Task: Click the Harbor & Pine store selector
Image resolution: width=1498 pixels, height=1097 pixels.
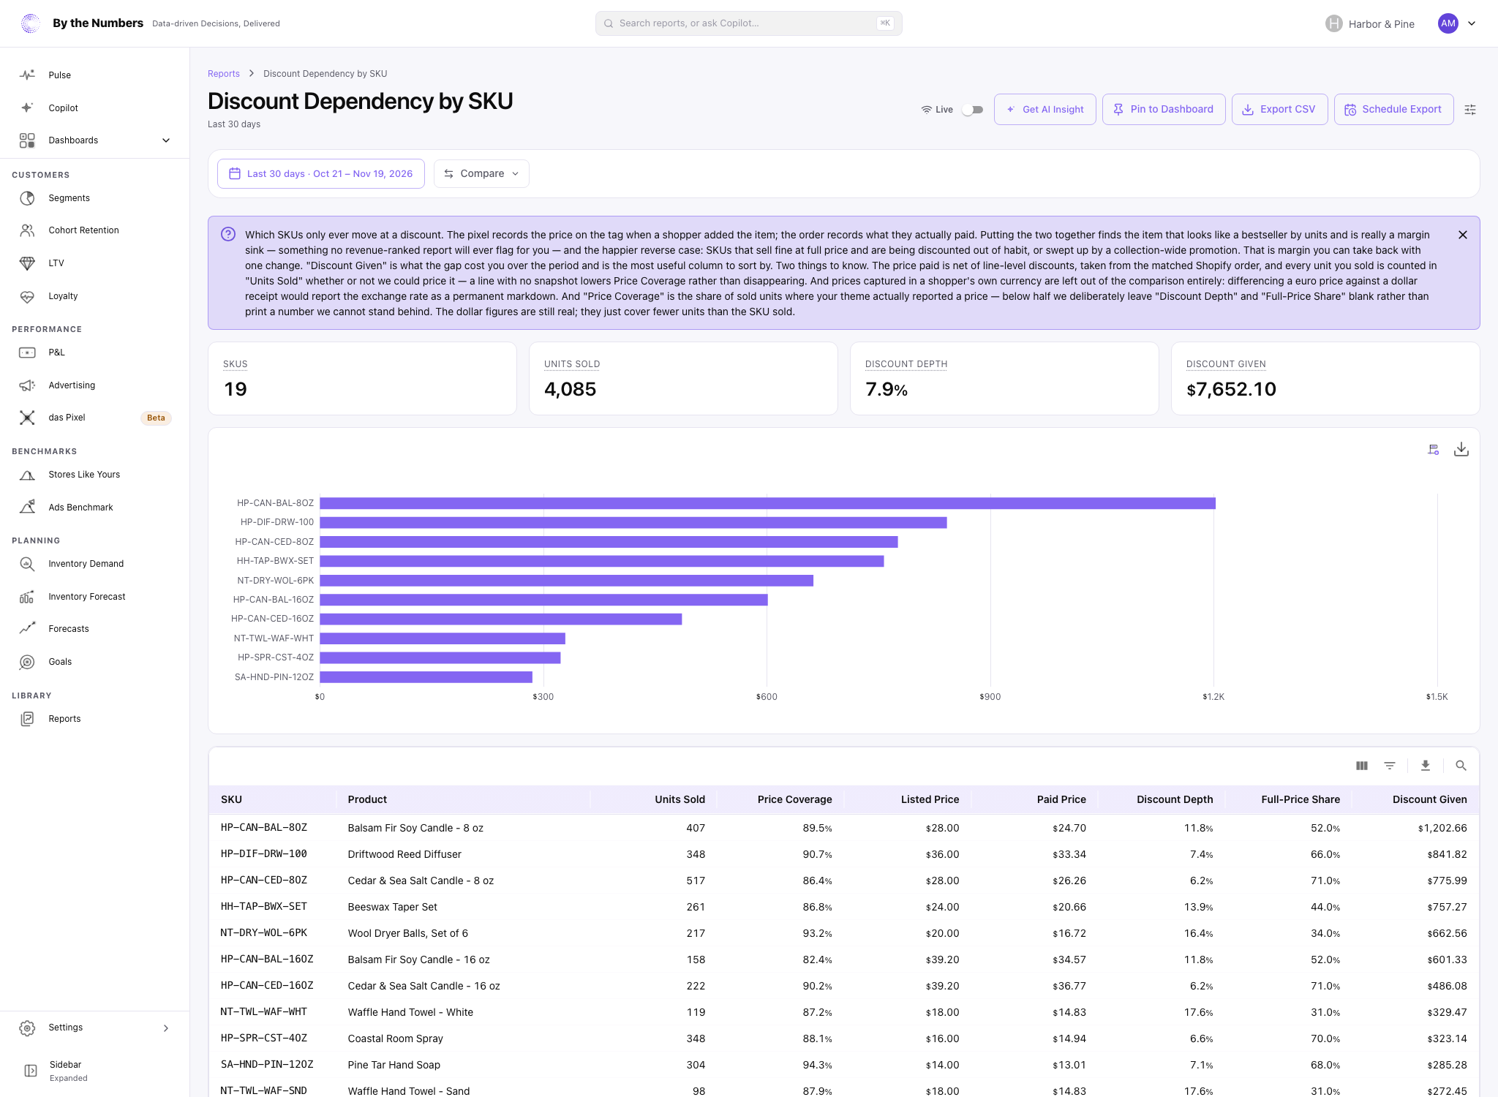Action: coord(1370,23)
